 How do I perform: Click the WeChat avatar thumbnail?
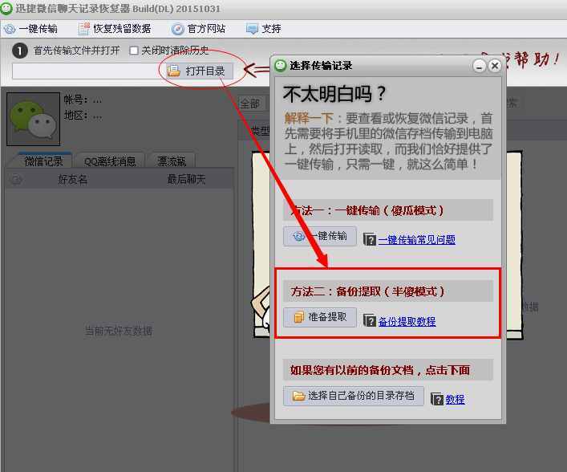point(34,119)
